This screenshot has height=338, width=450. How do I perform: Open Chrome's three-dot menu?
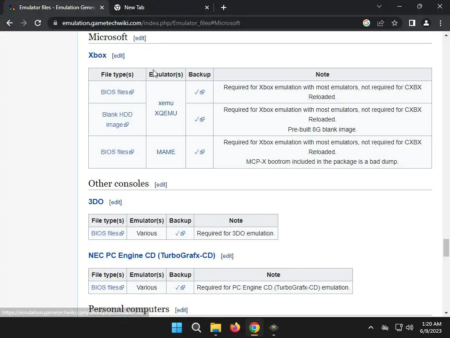[440, 23]
